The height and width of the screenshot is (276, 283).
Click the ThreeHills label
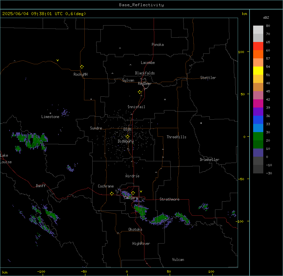click(x=176, y=137)
